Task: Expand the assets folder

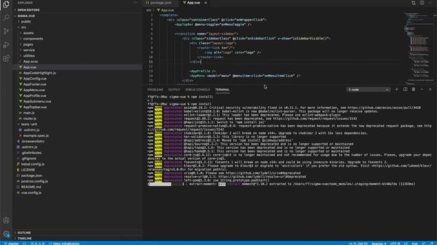Action: coord(29,33)
